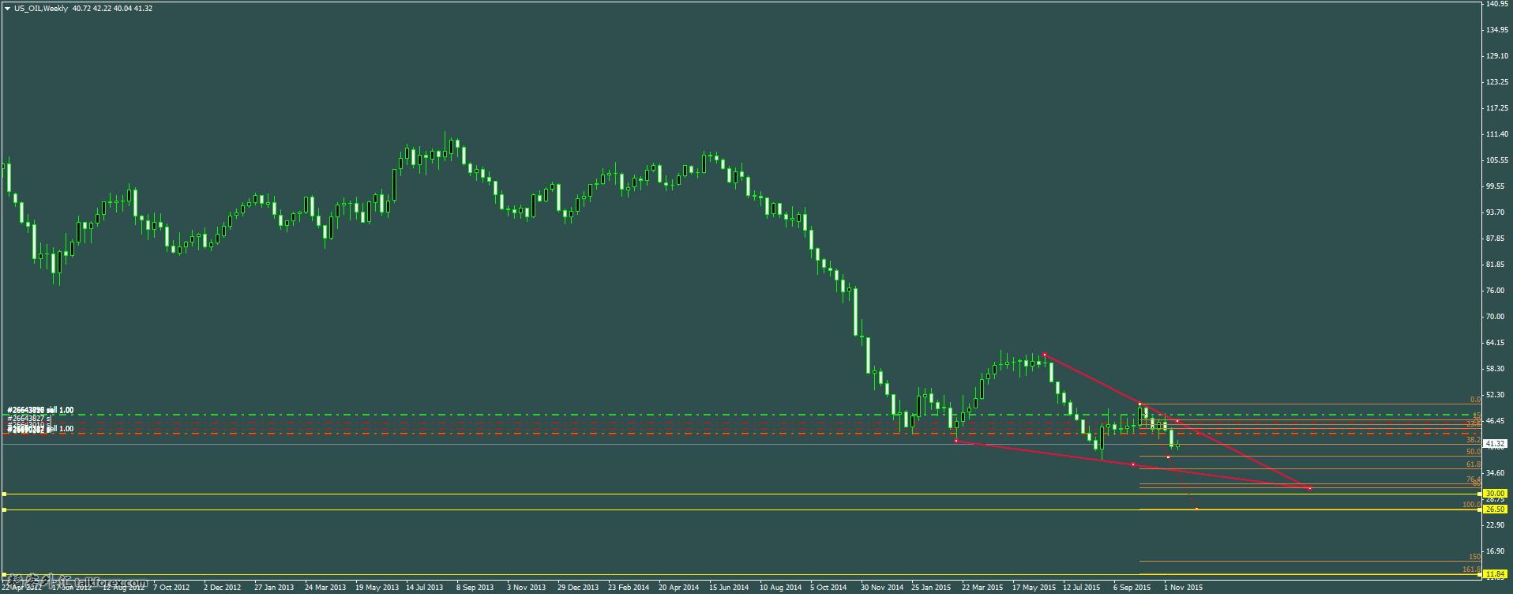Click the current price 41.32 label

(1496, 444)
